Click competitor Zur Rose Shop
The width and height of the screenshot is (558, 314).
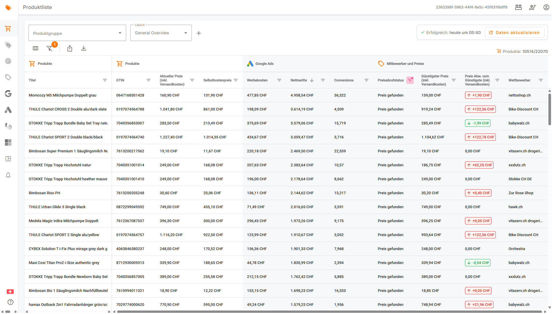(x=521, y=193)
